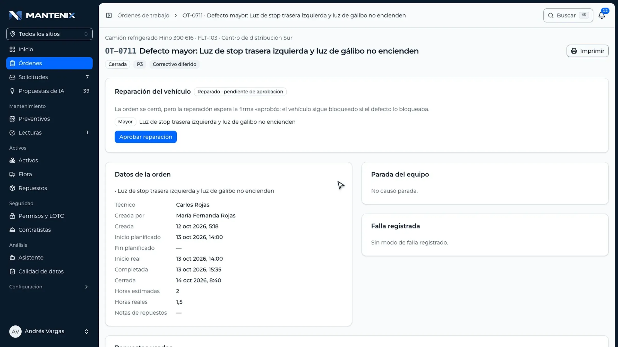Click the Aprobar reparación button
The width and height of the screenshot is (618, 347).
(146, 137)
